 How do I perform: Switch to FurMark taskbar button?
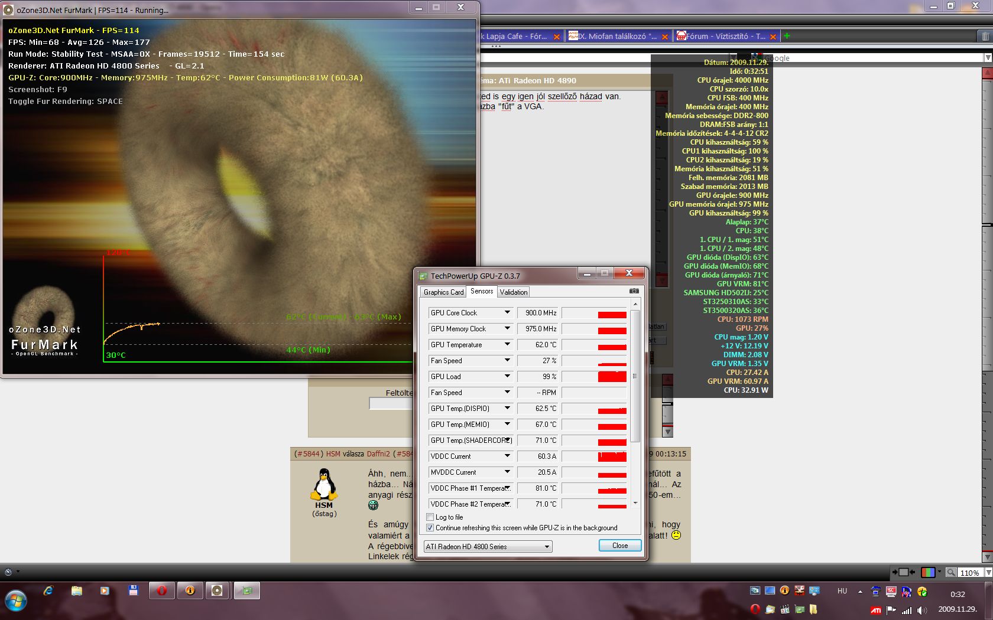[217, 590]
